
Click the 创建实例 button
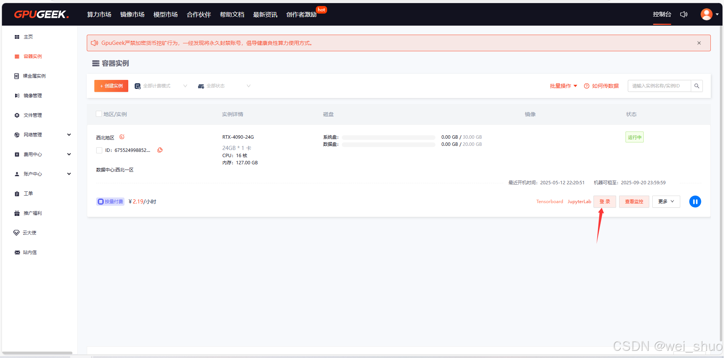(x=111, y=86)
